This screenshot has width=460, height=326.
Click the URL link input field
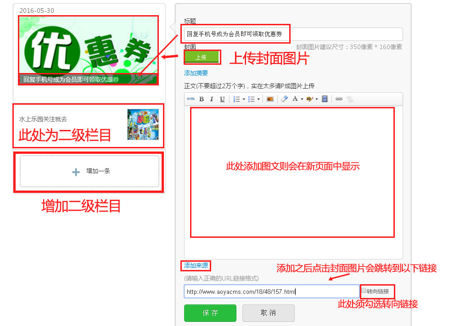[271, 292]
